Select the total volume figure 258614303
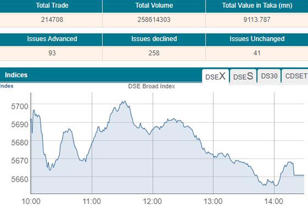This screenshot has height=205, width=308. (154, 20)
